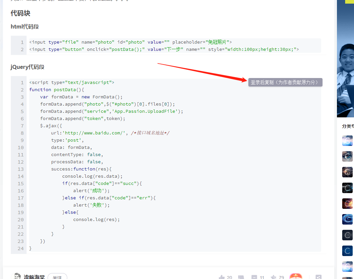354x279 pixels.
Task: Click the red packet reward icon
Action: pos(296,276)
